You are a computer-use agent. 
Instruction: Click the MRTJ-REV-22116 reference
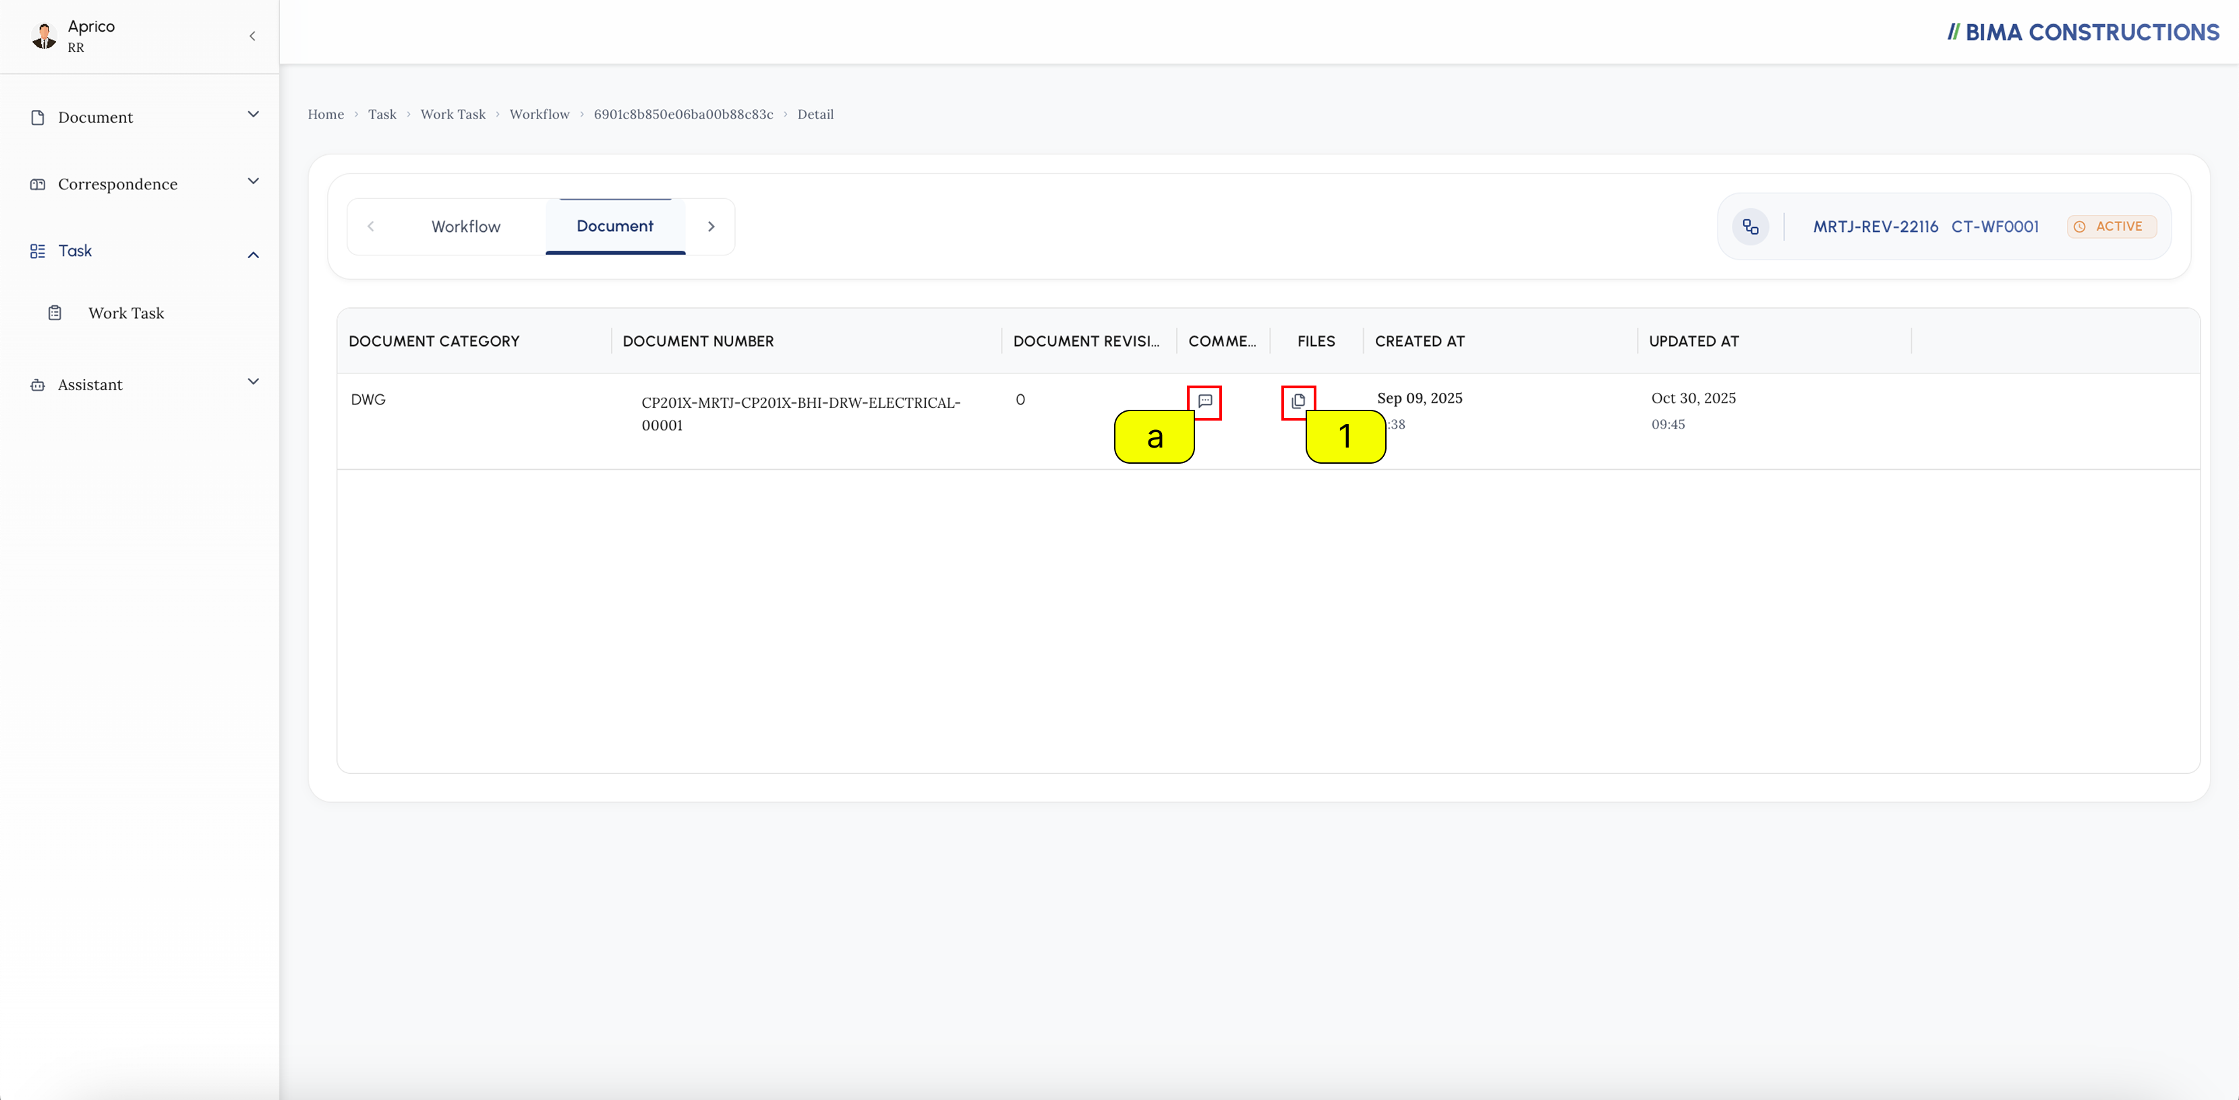(1875, 226)
